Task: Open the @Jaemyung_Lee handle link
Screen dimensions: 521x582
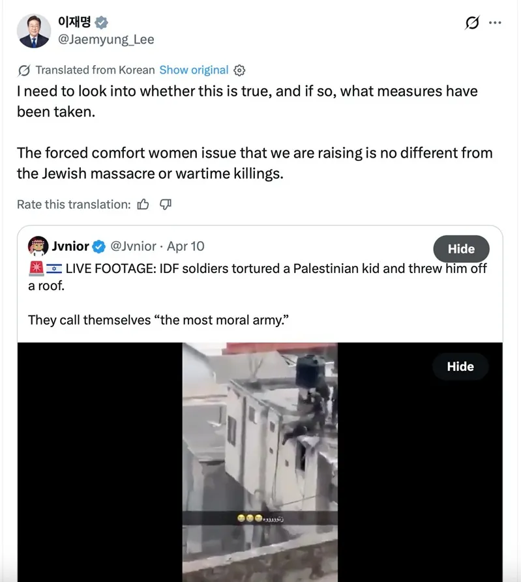Action: [x=107, y=40]
